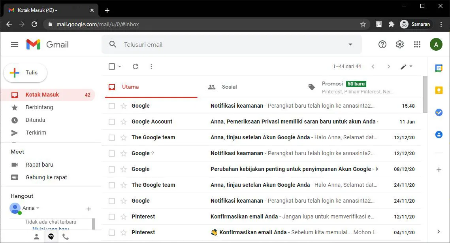Open Google Keep notes in the side panel
This screenshot has height=243, width=450.
point(439,90)
